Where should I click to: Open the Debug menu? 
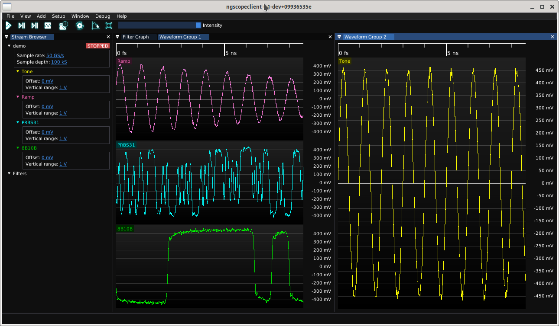coord(103,16)
